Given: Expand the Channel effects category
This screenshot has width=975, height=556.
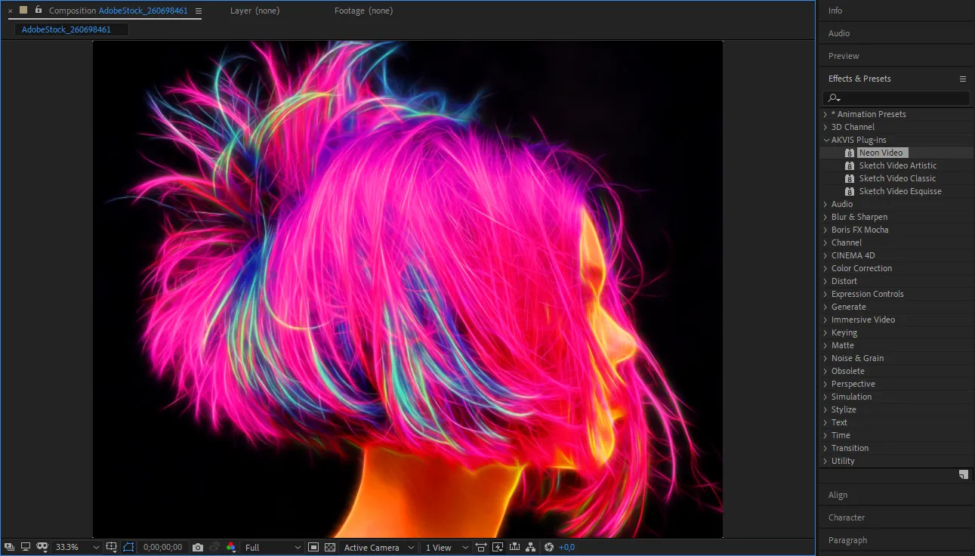Looking at the screenshot, I should coord(825,243).
